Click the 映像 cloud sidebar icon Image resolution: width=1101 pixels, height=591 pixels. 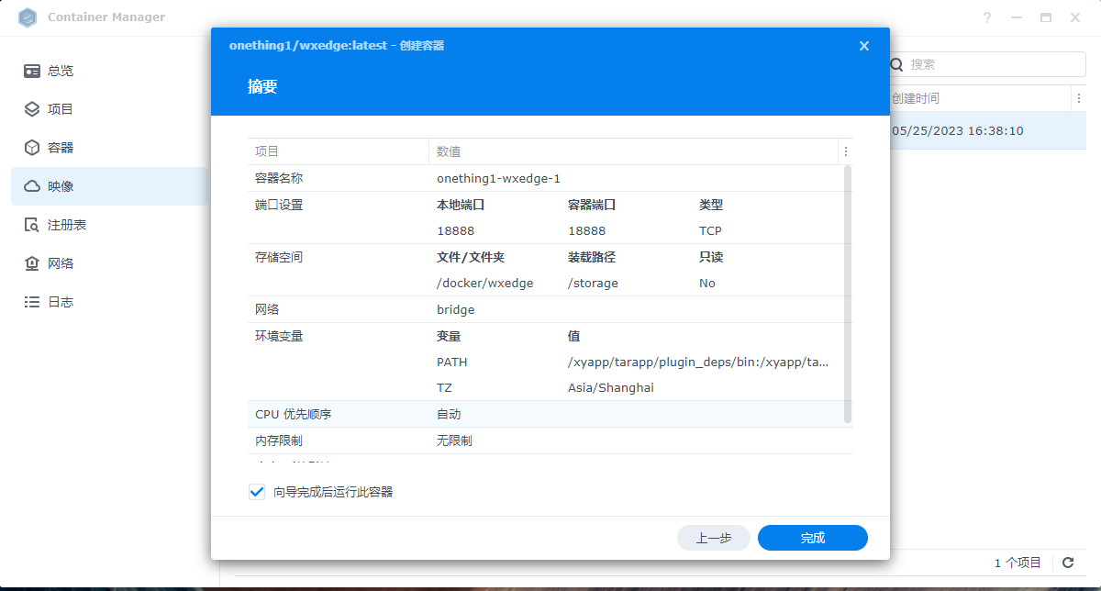32,186
